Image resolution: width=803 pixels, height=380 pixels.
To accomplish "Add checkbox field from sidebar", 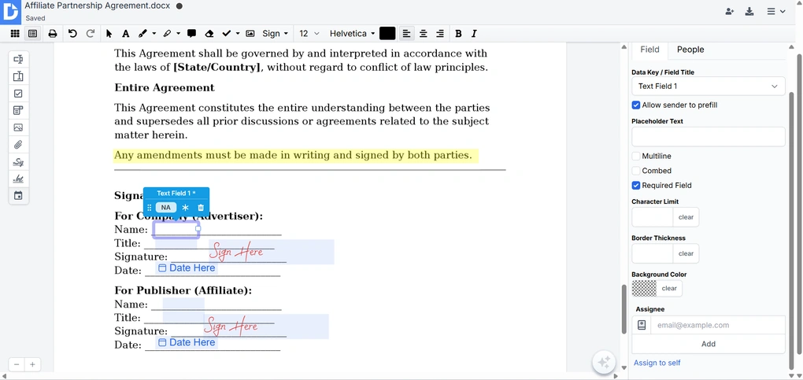I will coord(18,94).
